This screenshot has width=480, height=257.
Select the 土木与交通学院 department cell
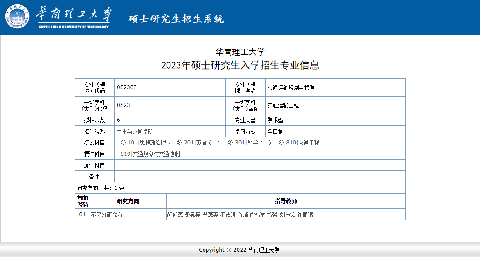coord(170,131)
